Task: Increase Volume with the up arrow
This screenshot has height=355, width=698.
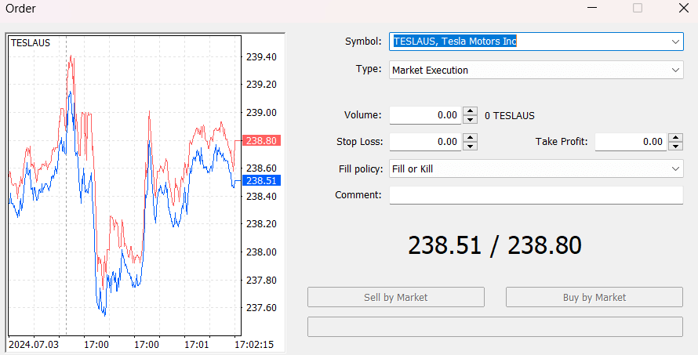Action: pyautogui.click(x=470, y=111)
